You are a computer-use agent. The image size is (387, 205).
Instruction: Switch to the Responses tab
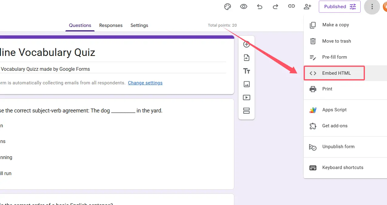(111, 25)
